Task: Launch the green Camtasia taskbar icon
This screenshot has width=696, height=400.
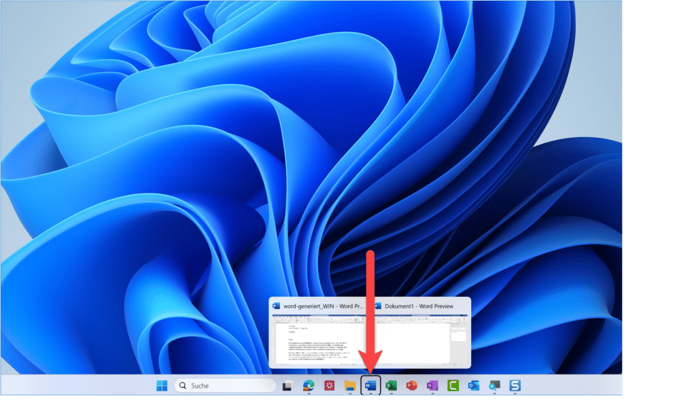Action: [x=453, y=386]
